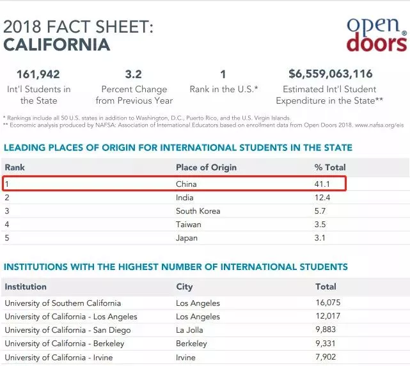Open the www.nafsa.org/eis link in footnote

(x=379, y=125)
